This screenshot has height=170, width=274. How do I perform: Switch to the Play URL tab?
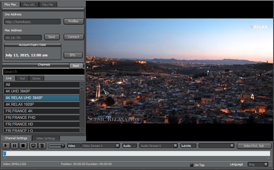click(x=29, y=5)
